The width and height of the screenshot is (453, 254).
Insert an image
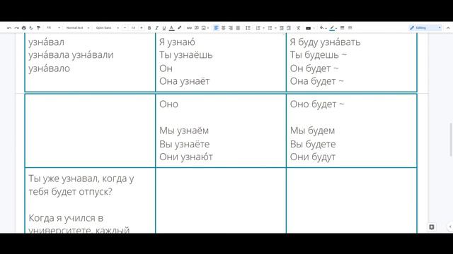[204, 28]
